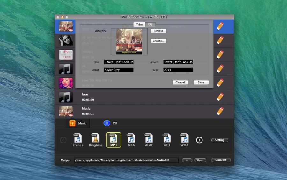Click Choose... to pick new artwork
This screenshot has height=180, width=287.
158,41
